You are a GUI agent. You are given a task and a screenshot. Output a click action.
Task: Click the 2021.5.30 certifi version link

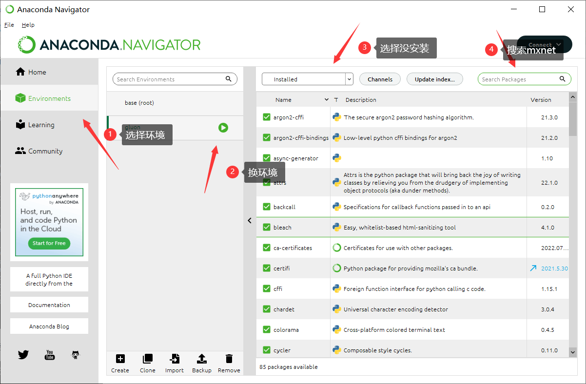point(554,269)
